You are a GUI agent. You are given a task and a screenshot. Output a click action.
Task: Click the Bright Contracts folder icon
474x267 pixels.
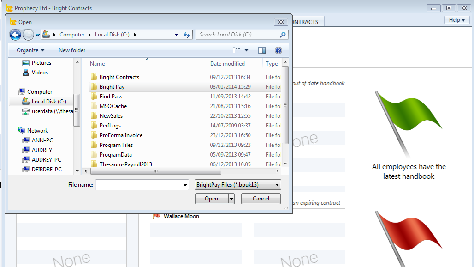(x=94, y=77)
